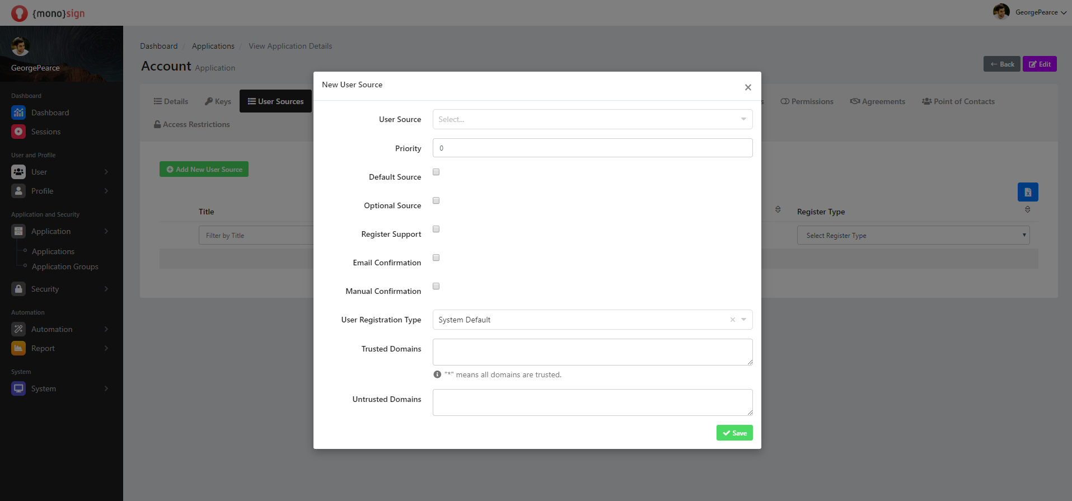The image size is (1072, 501).
Task: Toggle the Email Confirmation checkbox
Action: pyautogui.click(x=436, y=257)
